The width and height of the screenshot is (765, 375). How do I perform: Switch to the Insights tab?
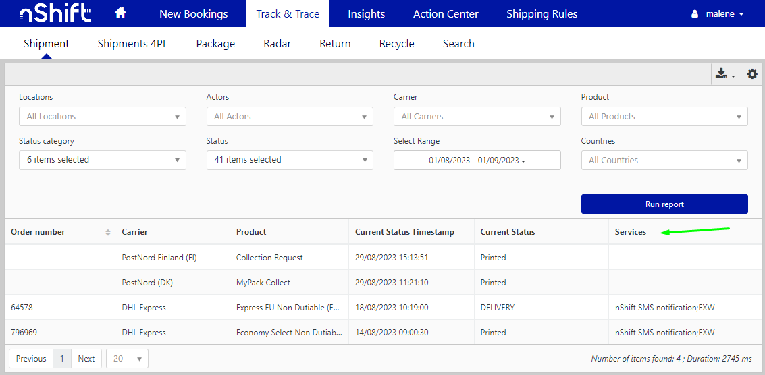point(366,14)
